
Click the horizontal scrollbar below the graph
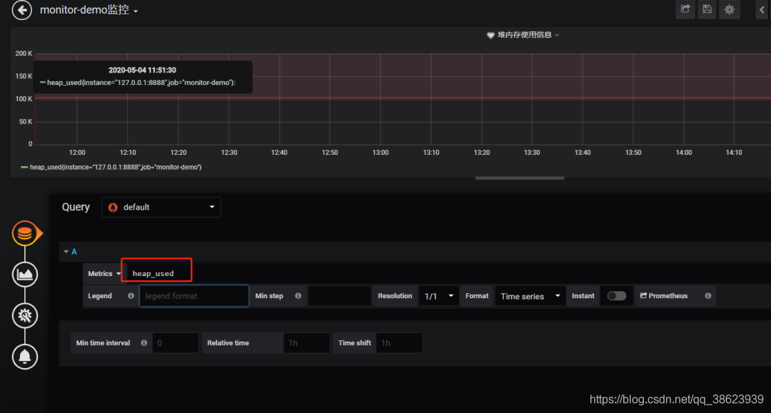[520, 178]
